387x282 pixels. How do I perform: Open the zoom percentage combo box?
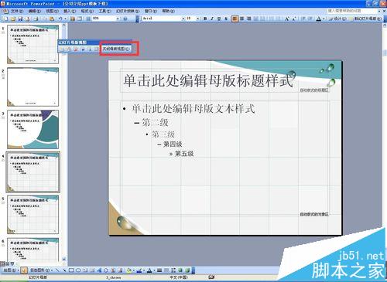tap(106, 19)
